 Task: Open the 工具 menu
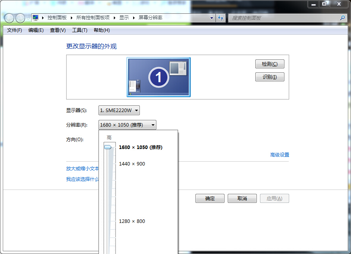pyautogui.click(x=79, y=30)
